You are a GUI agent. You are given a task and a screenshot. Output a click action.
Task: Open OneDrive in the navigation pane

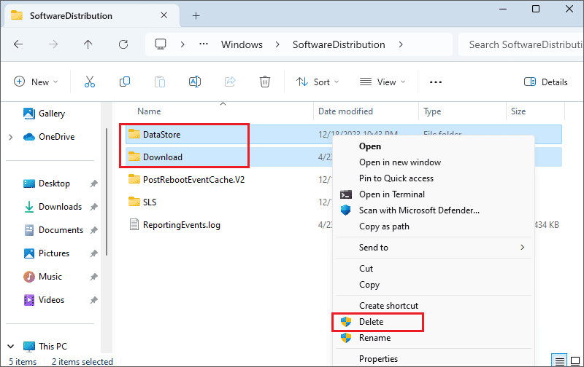pyautogui.click(x=49, y=137)
